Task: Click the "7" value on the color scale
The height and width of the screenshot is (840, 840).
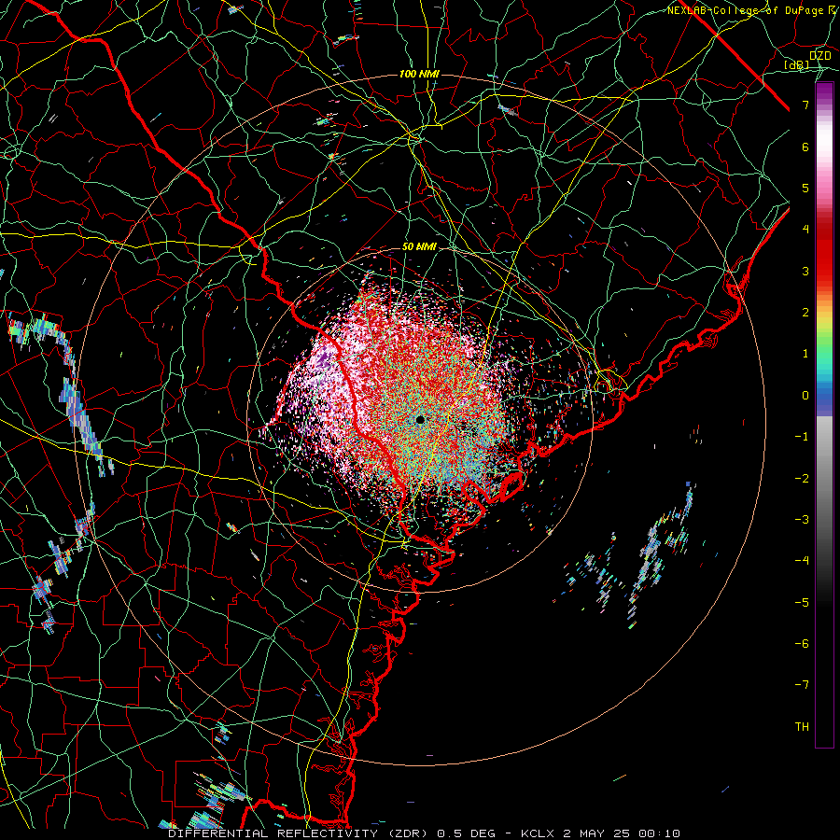Action: [805, 105]
